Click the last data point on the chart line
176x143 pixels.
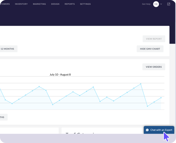pyautogui.click(x=161, y=98)
